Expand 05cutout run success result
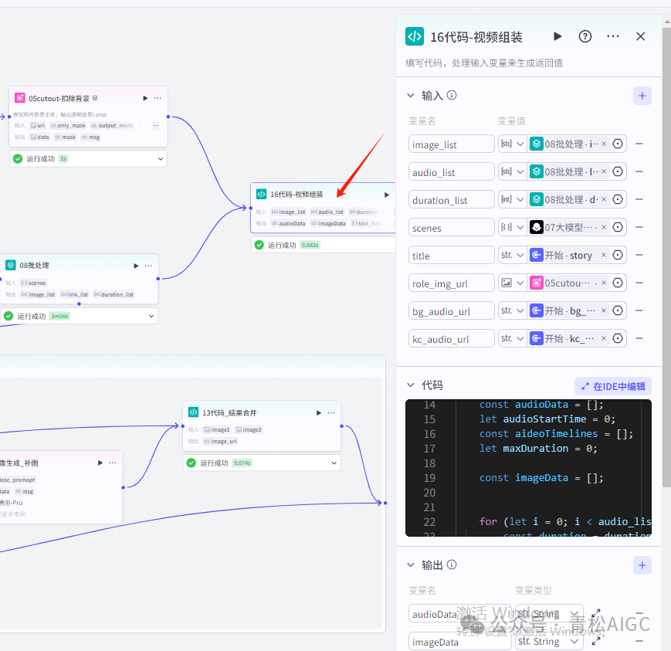Viewport: 671px width, 651px height. 161,158
